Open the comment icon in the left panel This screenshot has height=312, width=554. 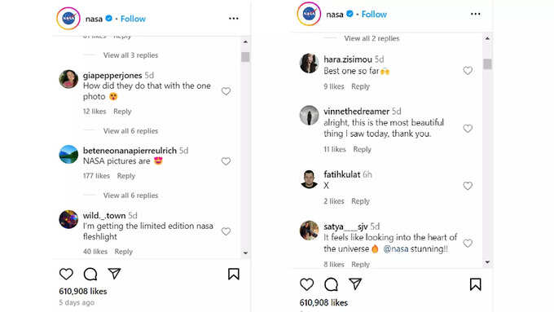[x=90, y=274]
